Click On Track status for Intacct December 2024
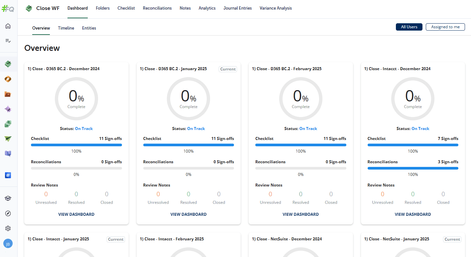The width and height of the screenshot is (471, 257). pos(420,129)
